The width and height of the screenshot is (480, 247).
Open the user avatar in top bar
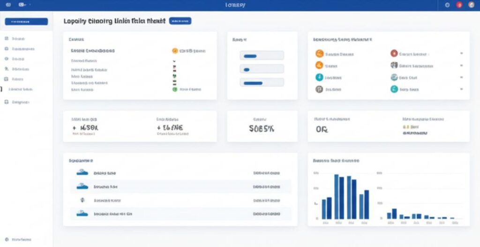pyautogui.click(x=472, y=5)
